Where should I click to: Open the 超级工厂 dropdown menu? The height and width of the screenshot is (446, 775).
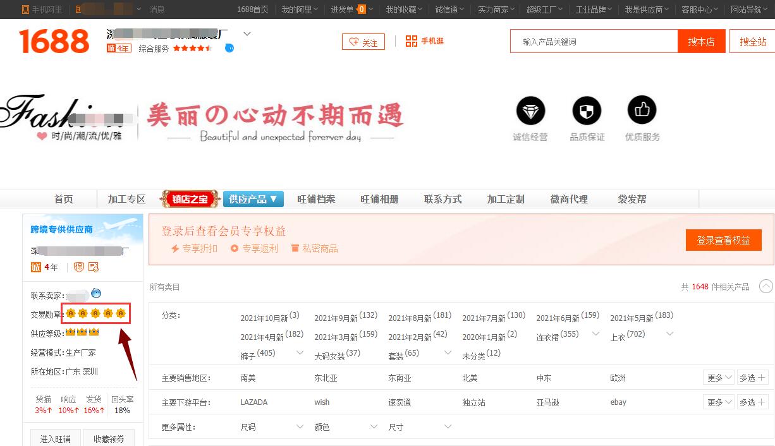point(546,9)
